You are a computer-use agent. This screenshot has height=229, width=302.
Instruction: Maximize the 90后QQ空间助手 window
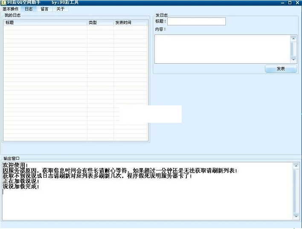point(290,3)
